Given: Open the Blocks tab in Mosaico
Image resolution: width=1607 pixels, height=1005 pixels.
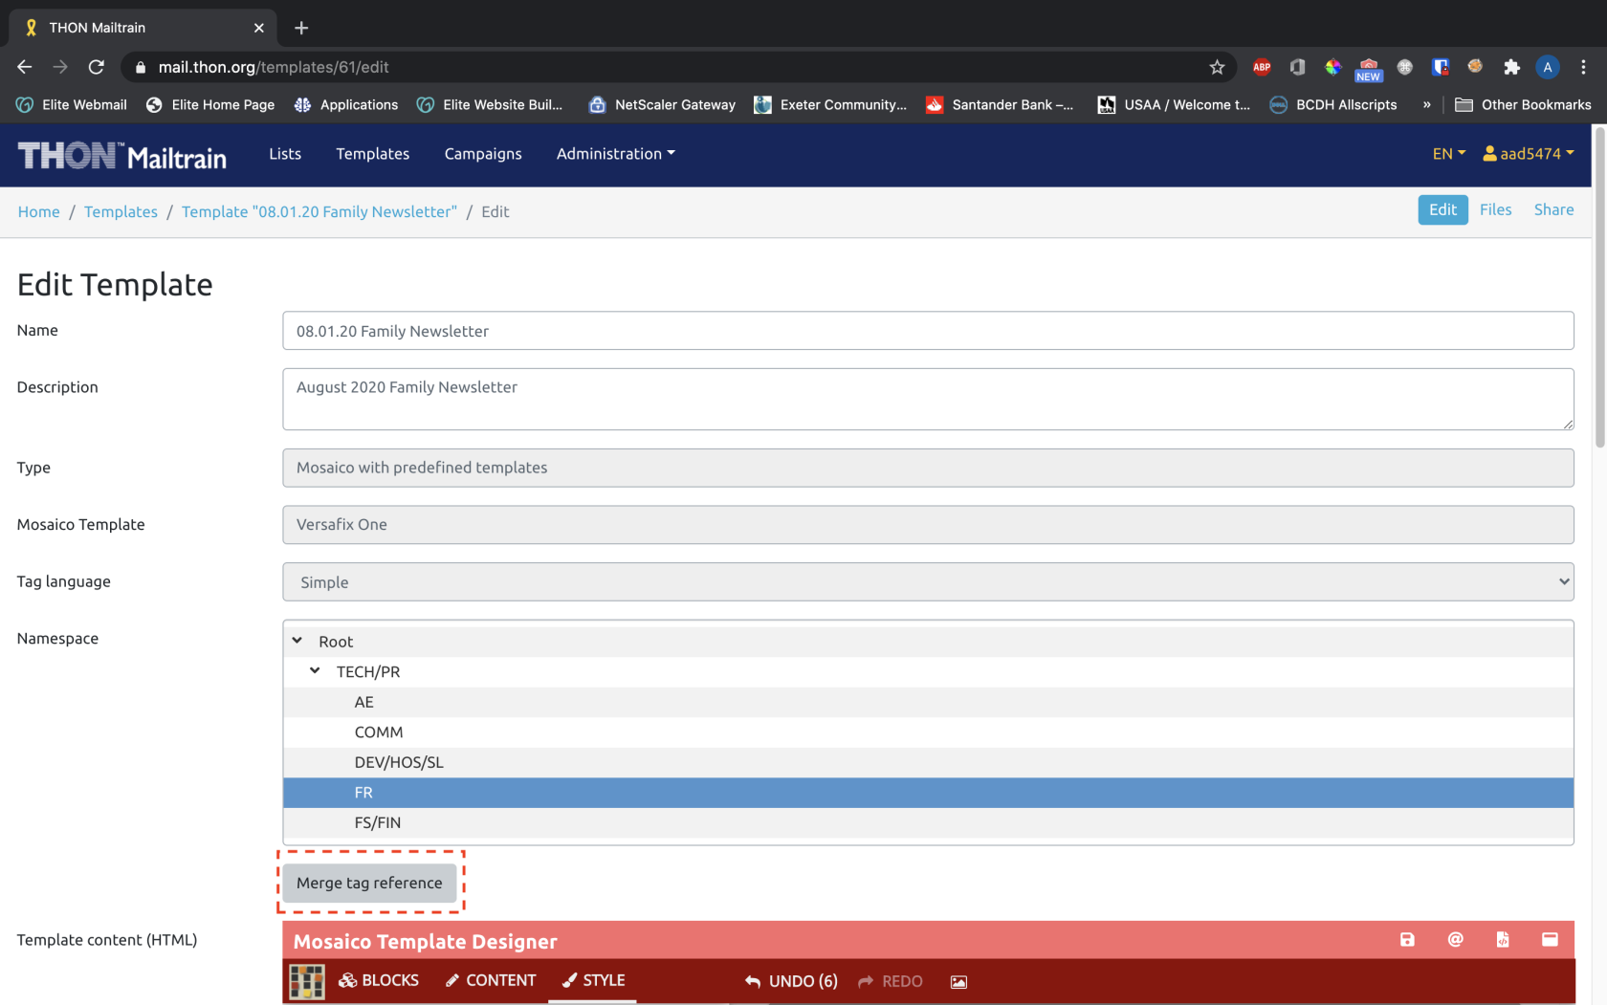Looking at the screenshot, I should pyautogui.click(x=379, y=980).
